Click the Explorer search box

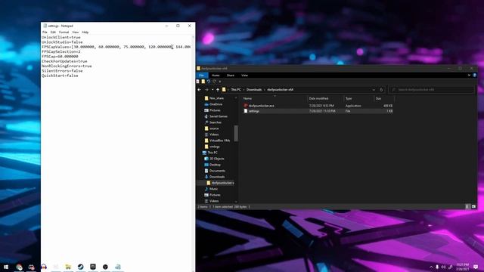coord(431,90)
